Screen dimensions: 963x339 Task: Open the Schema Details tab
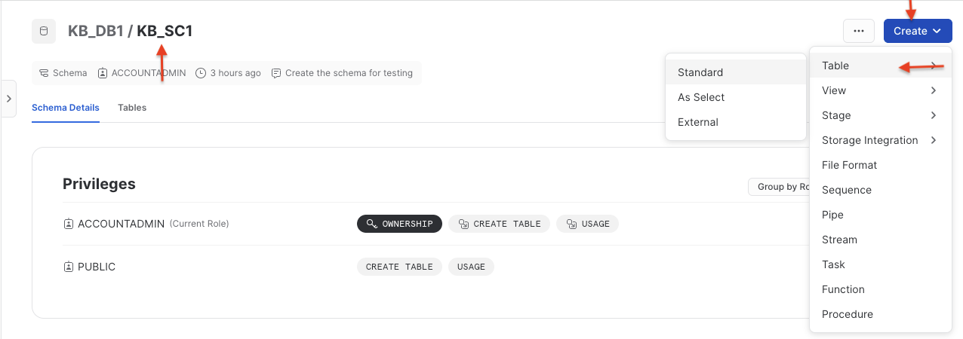tap(66, 108)
